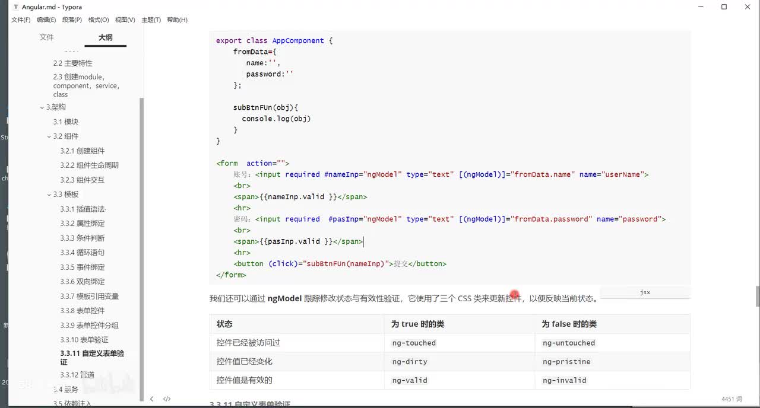Click the export class AppComponent line
The width and height of the screenshot is (760, 408).
point(274,41)
